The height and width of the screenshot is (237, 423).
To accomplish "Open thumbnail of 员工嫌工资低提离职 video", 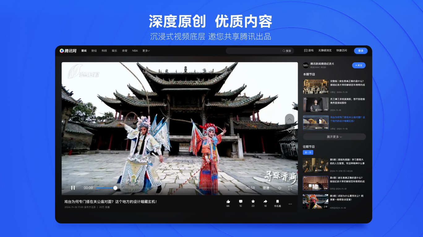I will (316, 105).
